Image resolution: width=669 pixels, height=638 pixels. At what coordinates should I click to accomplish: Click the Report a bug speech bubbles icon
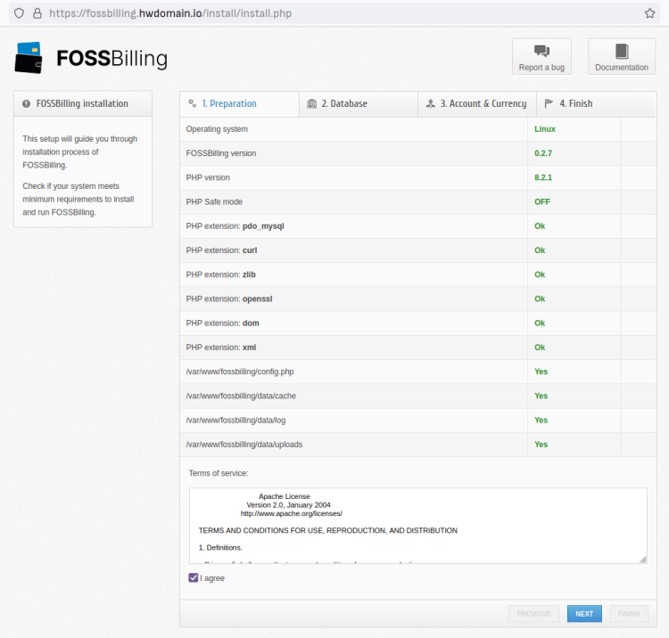[x=541, y=51]
